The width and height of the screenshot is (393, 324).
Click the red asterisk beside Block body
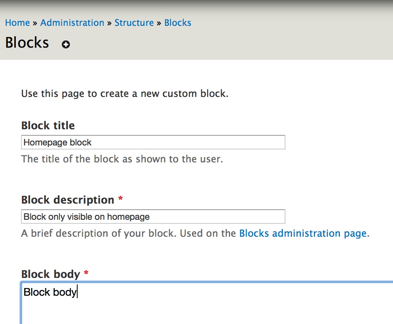[86, 273]
